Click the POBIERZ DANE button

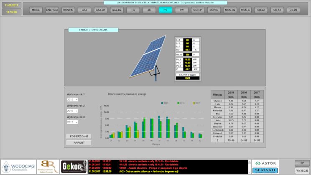(x=79, y=136)
